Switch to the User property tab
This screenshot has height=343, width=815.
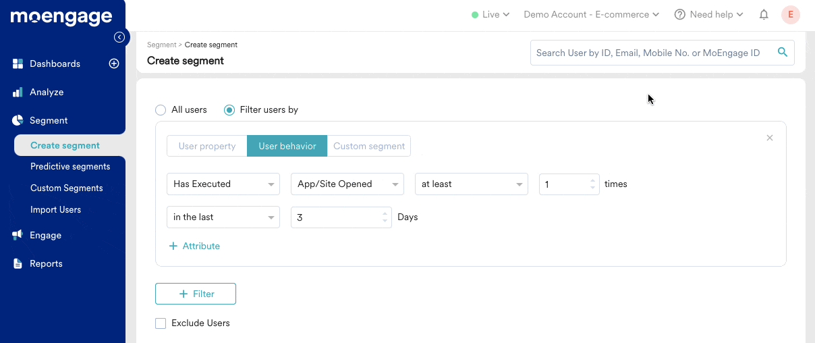207,146
